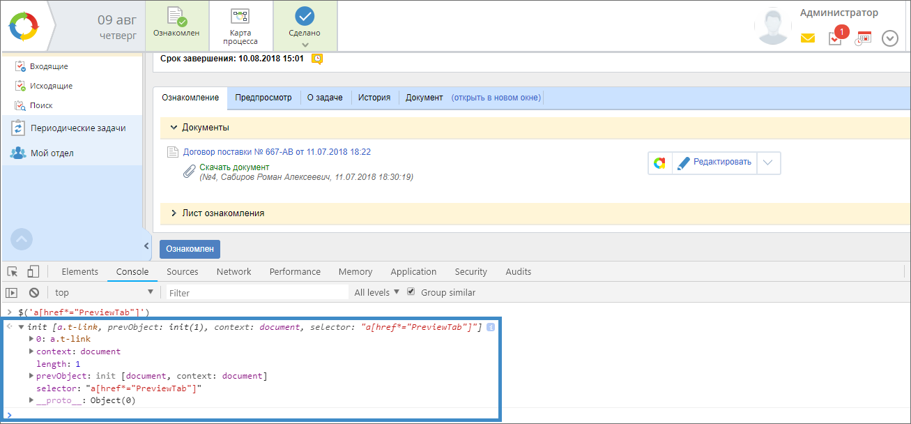The width and height of the screenshot is (911, 424).
Task: Toggle the device toolbar icon
Action: tap(33, 272)
